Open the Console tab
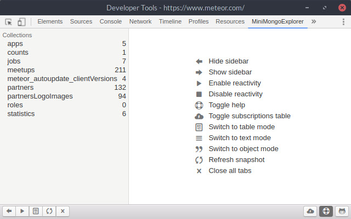The height and width of the screenshot is (219, 351). [111, 21]
